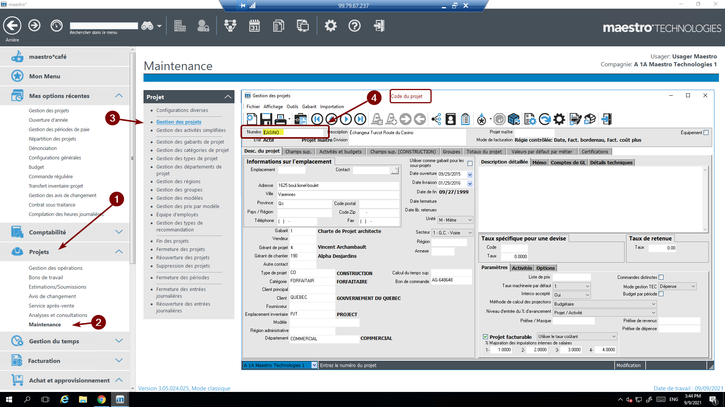The image size is (725, 407).
Task: Open the Outils menu
Action: pos(292,107)
